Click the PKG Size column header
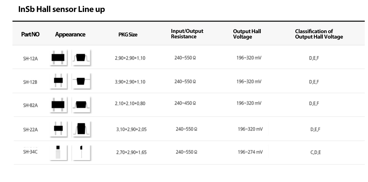The image size is (368, 182). click(128, 35)
